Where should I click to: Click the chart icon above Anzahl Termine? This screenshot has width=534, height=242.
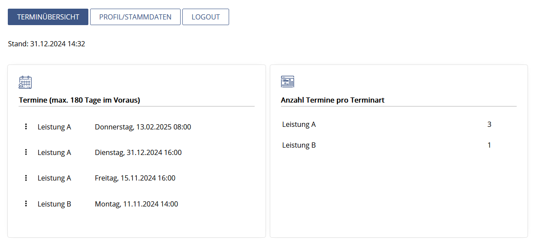288,81
